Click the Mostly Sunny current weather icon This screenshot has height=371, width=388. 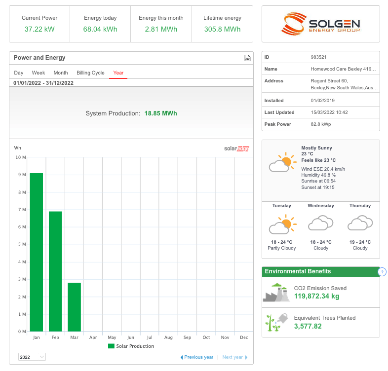pos(282,162)
